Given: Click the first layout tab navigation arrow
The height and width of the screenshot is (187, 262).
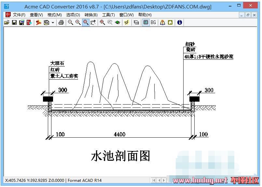Looking at the screenshot, I should (154, 180).
